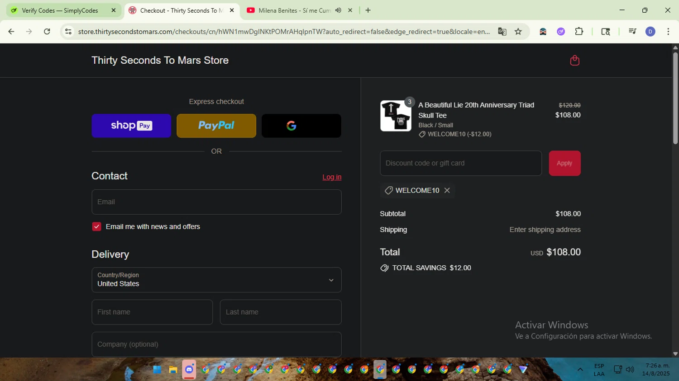Open the shopping cart bag icon
Viewport: 679px width, 381px height.
click(574, 61)
